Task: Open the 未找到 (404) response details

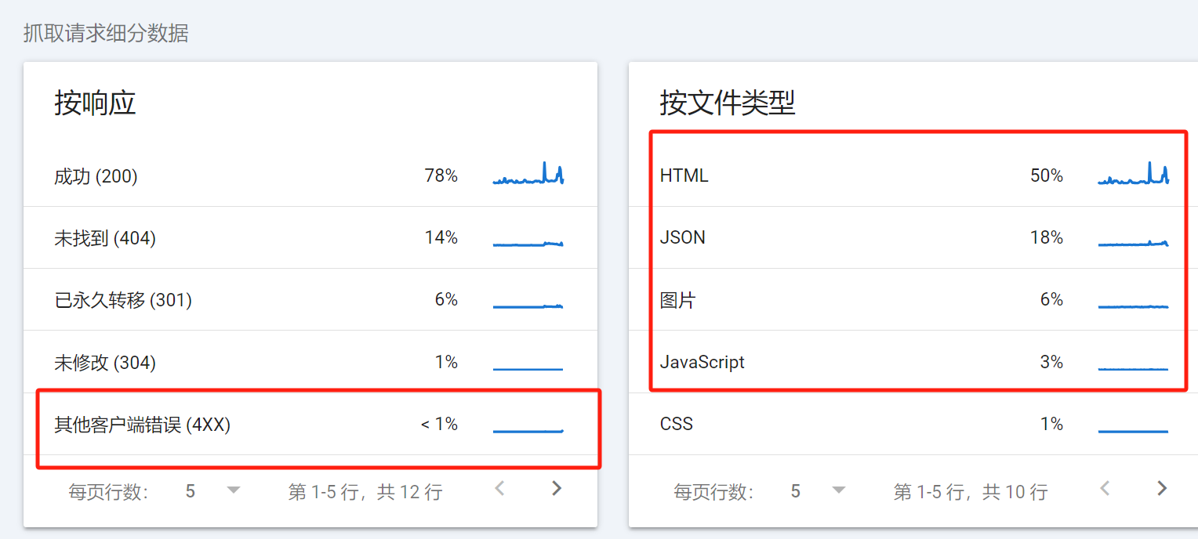Action: point(235,237)
